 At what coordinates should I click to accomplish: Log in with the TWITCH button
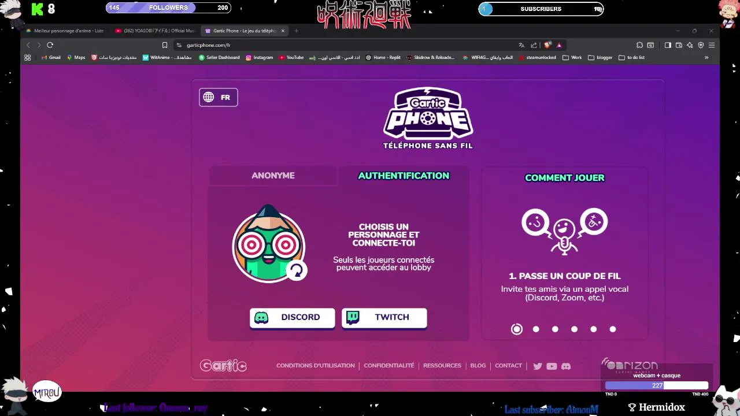tap(384, 318)
